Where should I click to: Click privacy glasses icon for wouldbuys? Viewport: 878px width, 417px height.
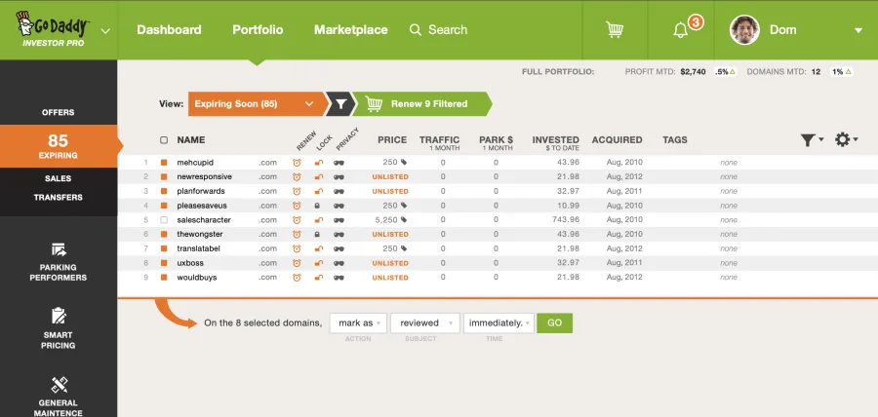(x=339, y=278)
